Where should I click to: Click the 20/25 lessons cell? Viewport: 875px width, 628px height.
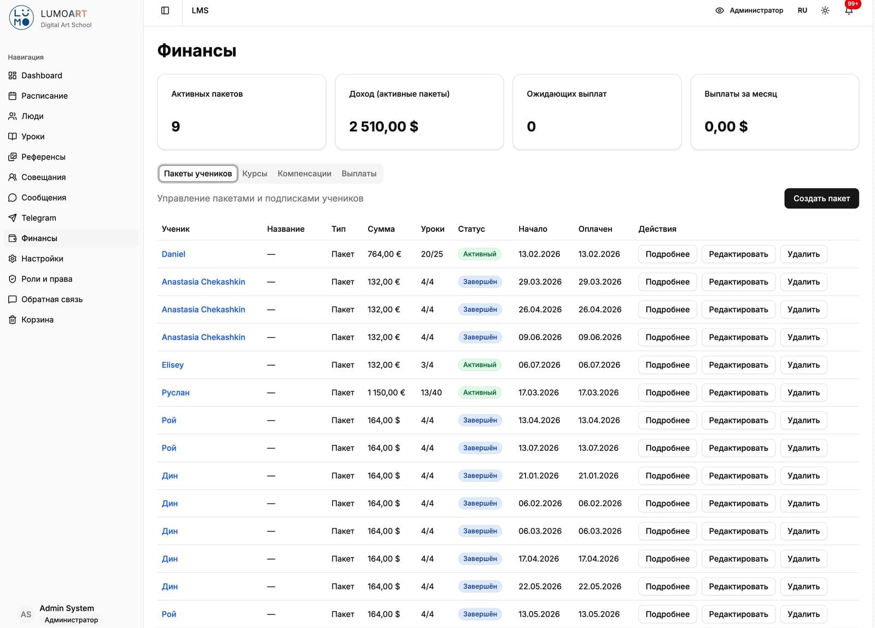pyautogui.click(x=432, y=254)
